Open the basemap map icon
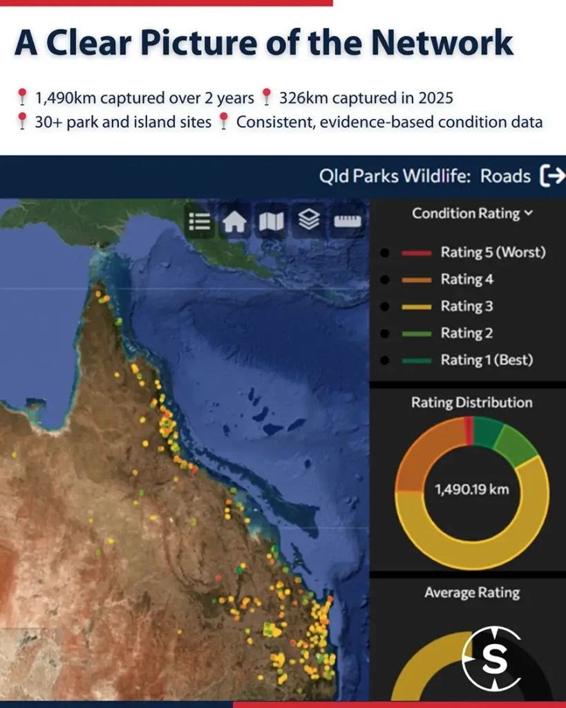 coord(271,221)
